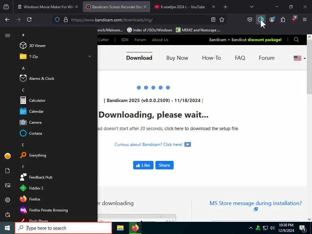Viewport: 312px width, 234px height.
Task: Switch to the Windows Movie Maker tab
Action: point(48,7)
